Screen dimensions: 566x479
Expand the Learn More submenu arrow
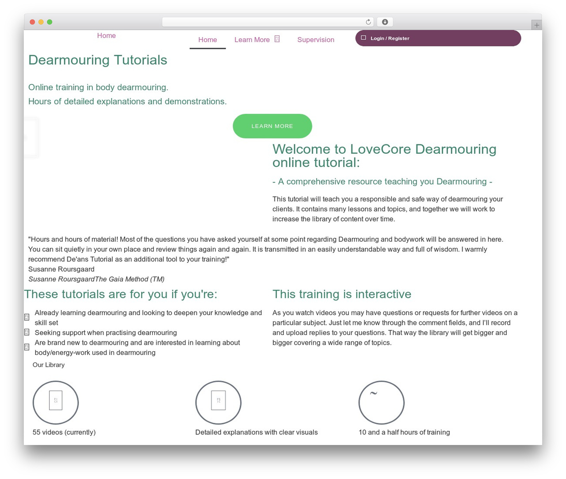click(277, 39)
